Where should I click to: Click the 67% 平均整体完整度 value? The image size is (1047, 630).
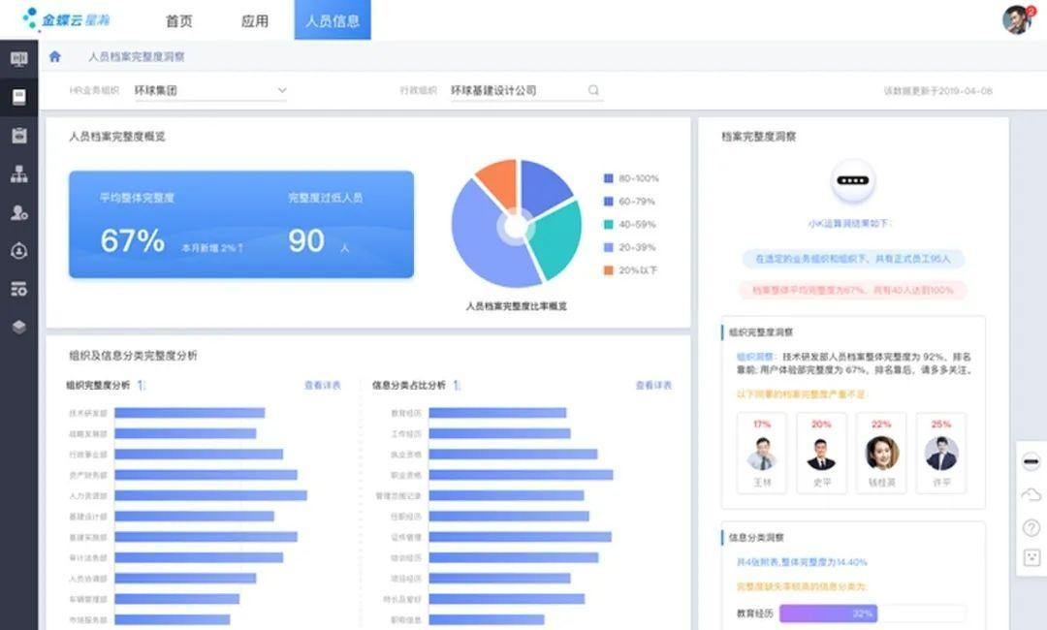click(132, 241)
